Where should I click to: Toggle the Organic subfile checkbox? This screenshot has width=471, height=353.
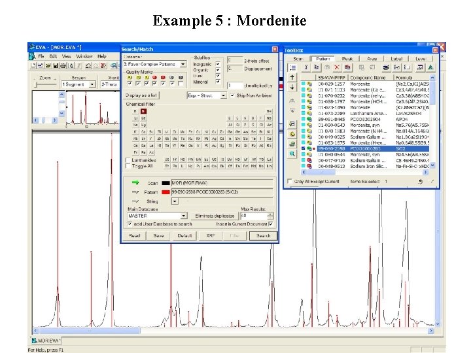pos(218,70)
